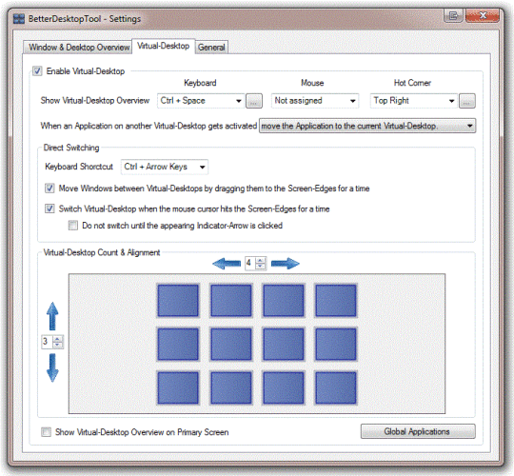
Task: Select first desktop thumbnail in middle row
Action: (x=178, y=345)
